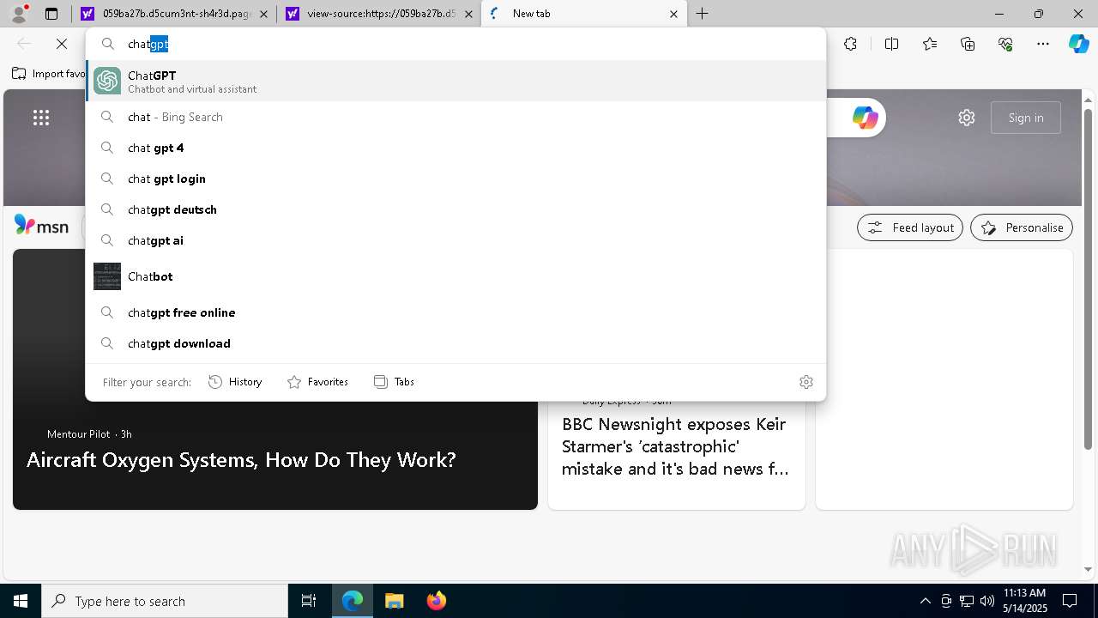Select the ChatGPT chatbot suggestion
The height and width of the screenshot is (618, 1098).
click(x=455, y=81)
